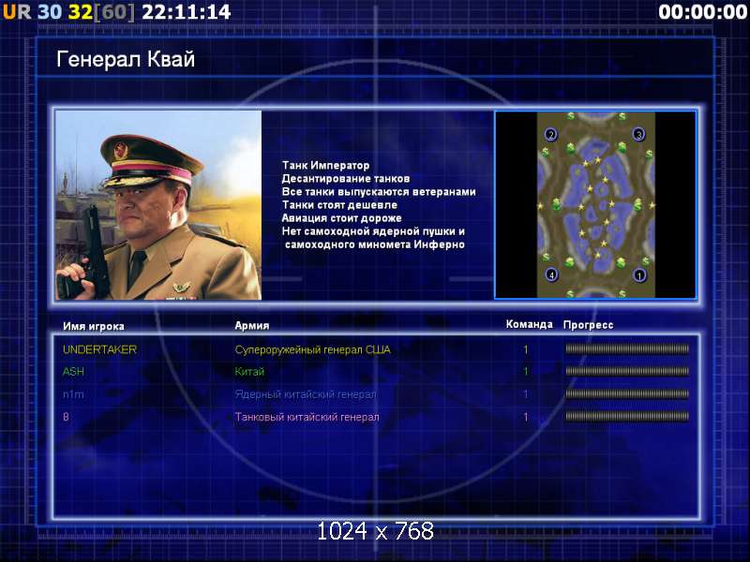Click the map preview thumbnail
Viewport: 750px width, 562px height.
(595, 204)
